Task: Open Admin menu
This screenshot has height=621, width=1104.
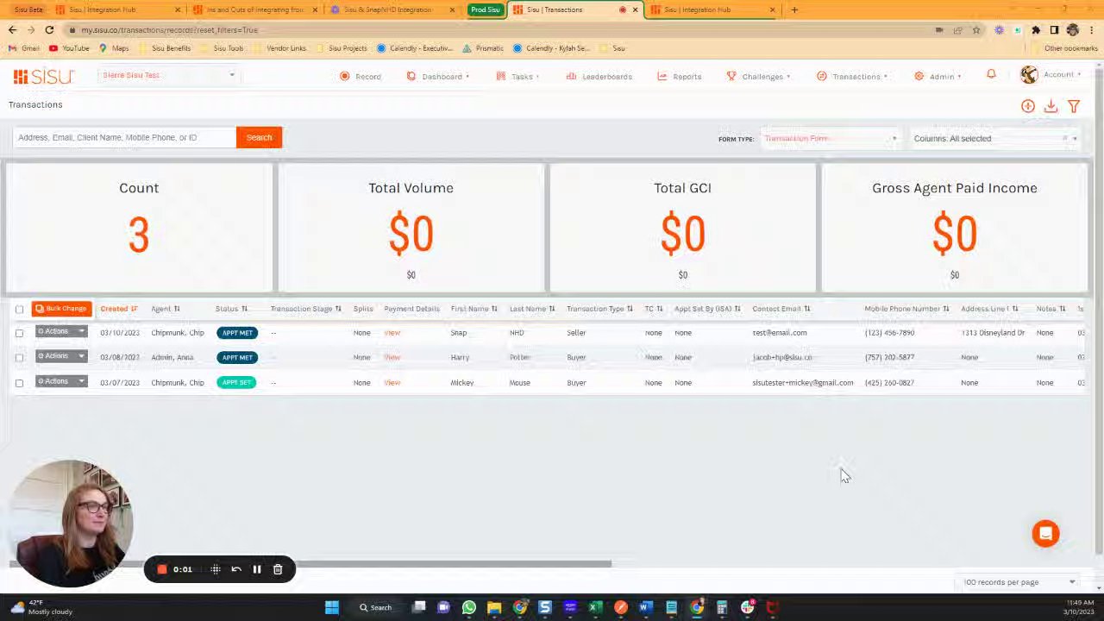Action: tap(938, 77)
